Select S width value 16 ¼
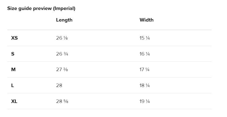The height and width of the screenshot is (117, 227). coord(145,54)
